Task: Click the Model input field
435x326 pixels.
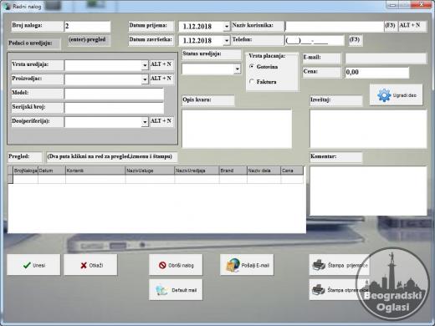Action: 114,94
